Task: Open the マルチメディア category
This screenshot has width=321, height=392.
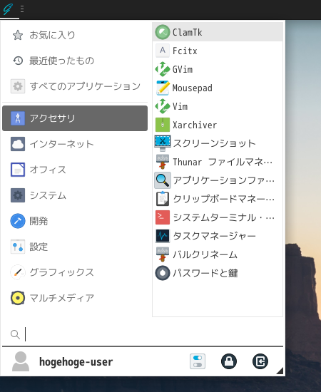Action: [x=75, y=298]
